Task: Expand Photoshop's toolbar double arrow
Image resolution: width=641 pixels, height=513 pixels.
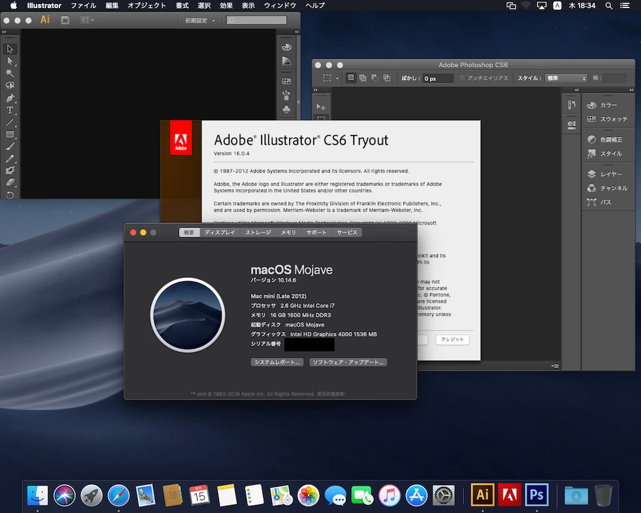Action: coord(315,90)
